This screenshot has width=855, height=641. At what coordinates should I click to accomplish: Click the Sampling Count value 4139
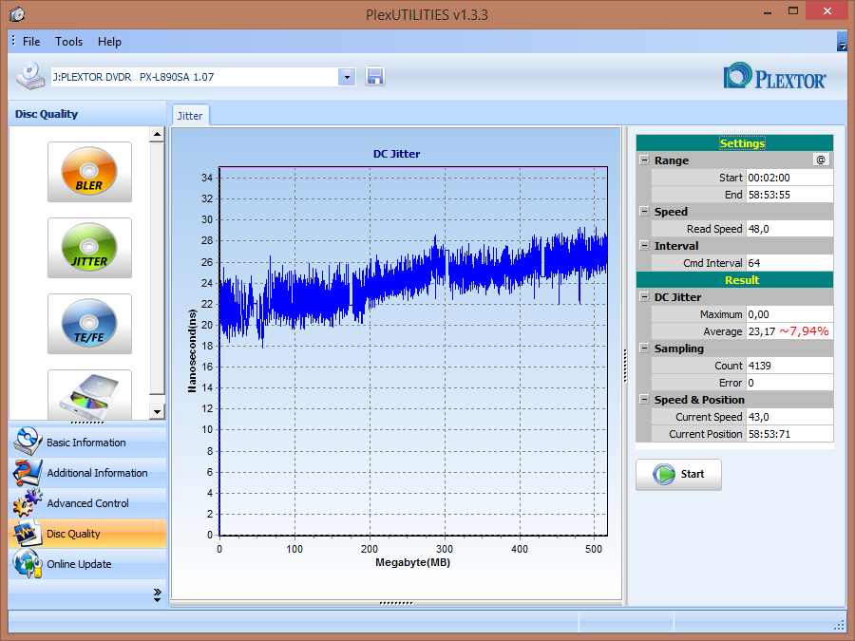(x=789, y=366)
